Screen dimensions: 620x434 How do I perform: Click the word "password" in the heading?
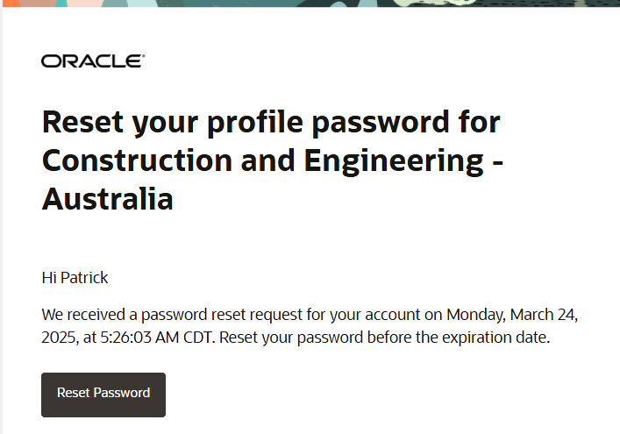pos(381,124)
